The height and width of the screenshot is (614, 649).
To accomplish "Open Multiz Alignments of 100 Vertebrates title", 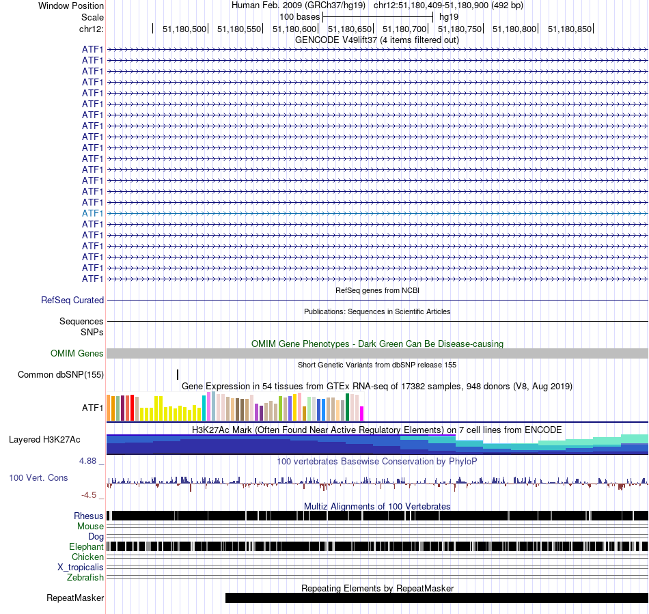I will 377,506.
